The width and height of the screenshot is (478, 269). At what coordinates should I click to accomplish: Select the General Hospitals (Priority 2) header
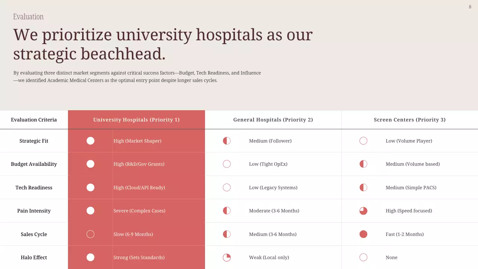pyautogui.click(x=273, y=120)
